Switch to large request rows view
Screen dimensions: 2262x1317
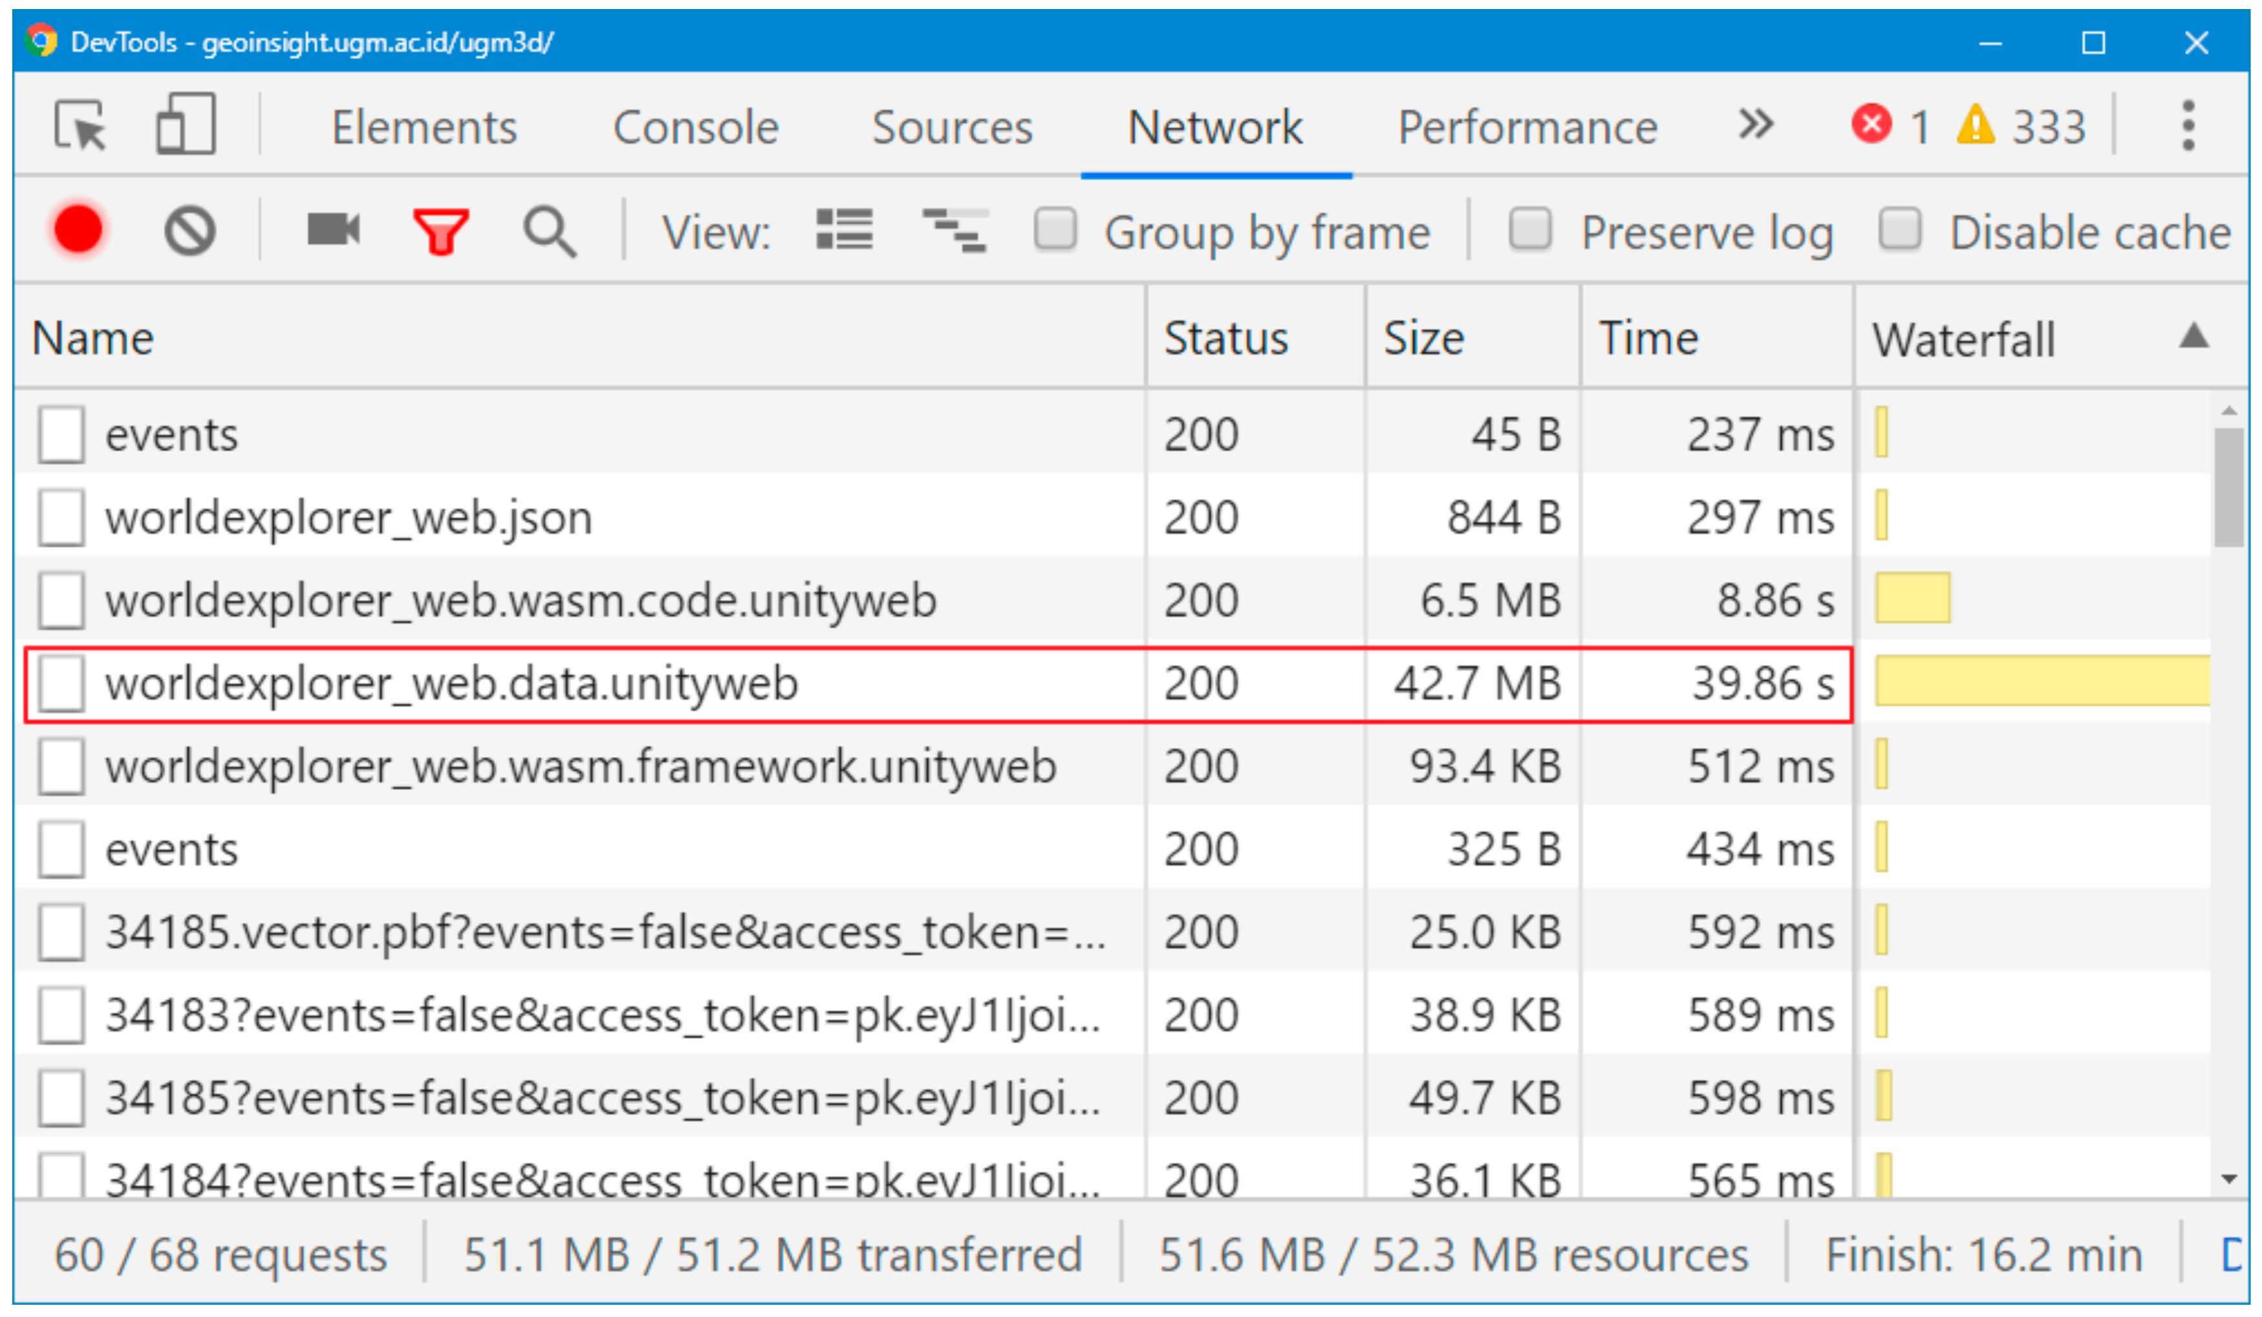point(844,230)
